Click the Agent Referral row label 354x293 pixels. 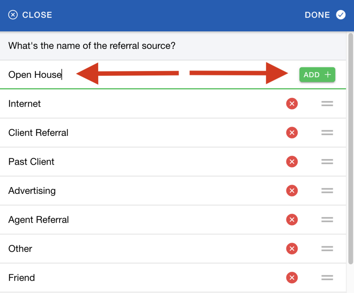coord(38,219)
